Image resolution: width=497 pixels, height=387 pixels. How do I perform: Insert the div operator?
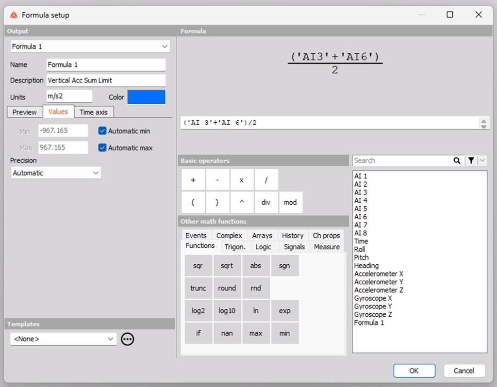(266, 202)
